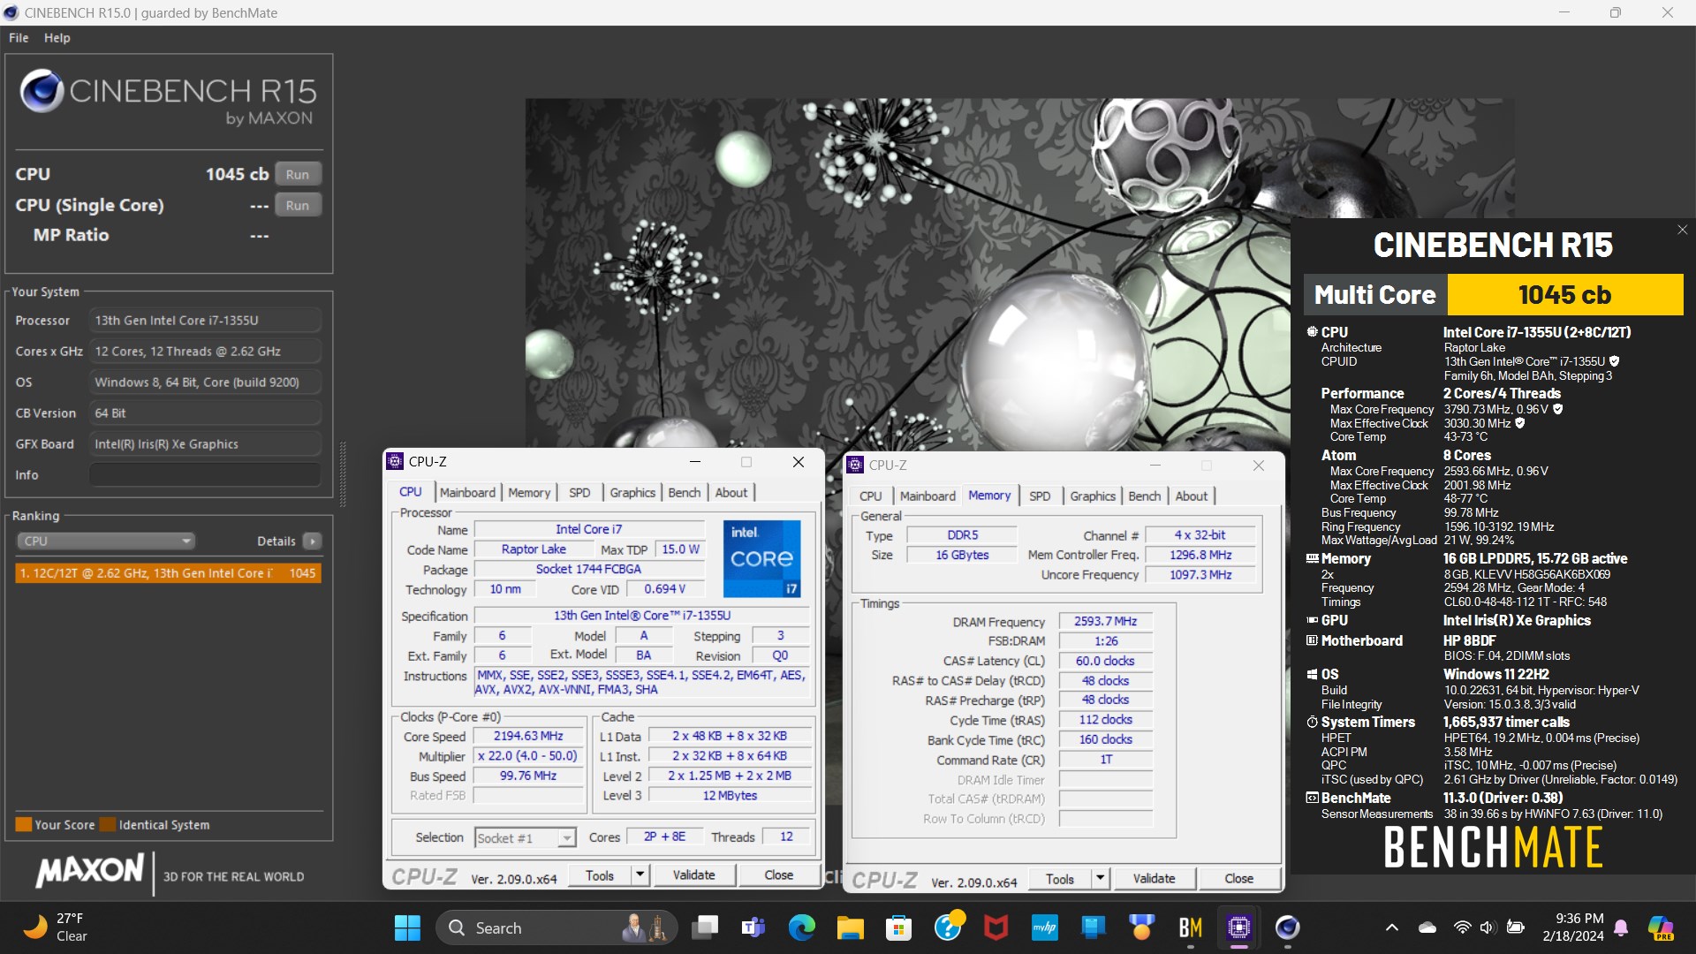Open clock showing 9:36 PM
This screenshot has height=954, width=1696.
(1579, 919)
